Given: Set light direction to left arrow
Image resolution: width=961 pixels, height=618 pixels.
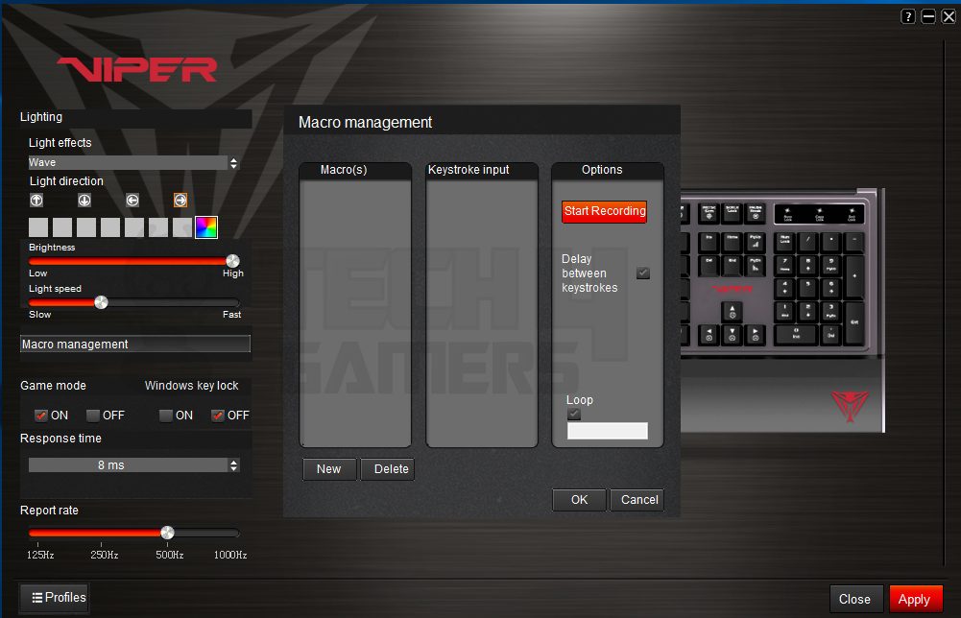Looking at the screenshot, I should click(132, 200).
